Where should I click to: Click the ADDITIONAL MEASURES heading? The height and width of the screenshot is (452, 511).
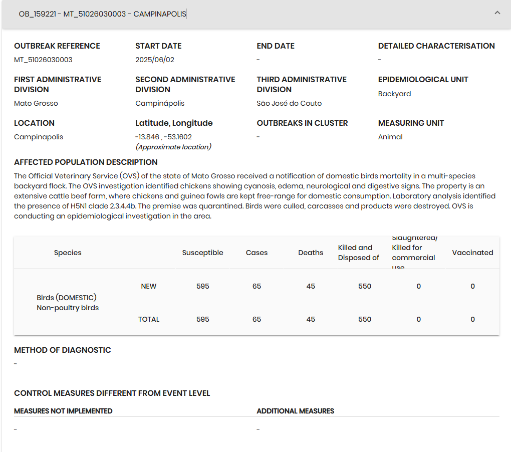tap(295, 411)
